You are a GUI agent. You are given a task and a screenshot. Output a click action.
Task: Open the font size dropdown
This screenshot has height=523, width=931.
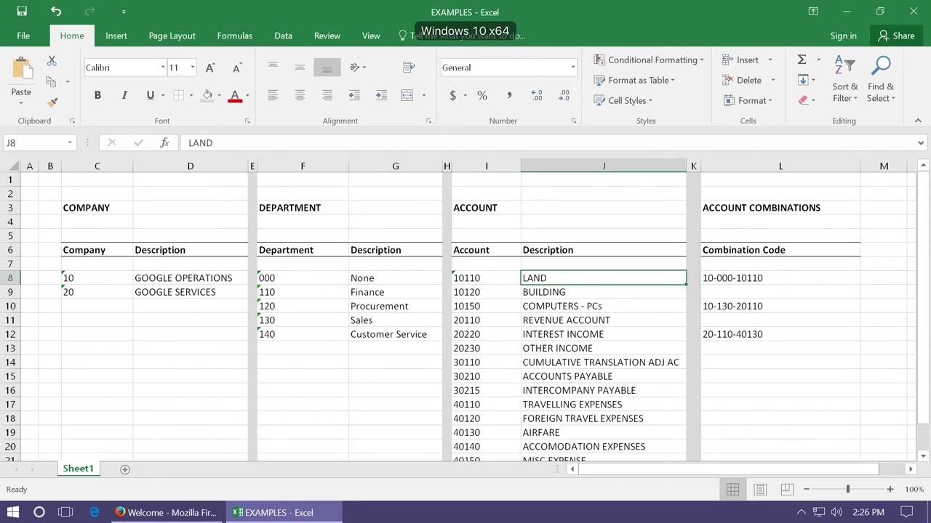(192, 68)
